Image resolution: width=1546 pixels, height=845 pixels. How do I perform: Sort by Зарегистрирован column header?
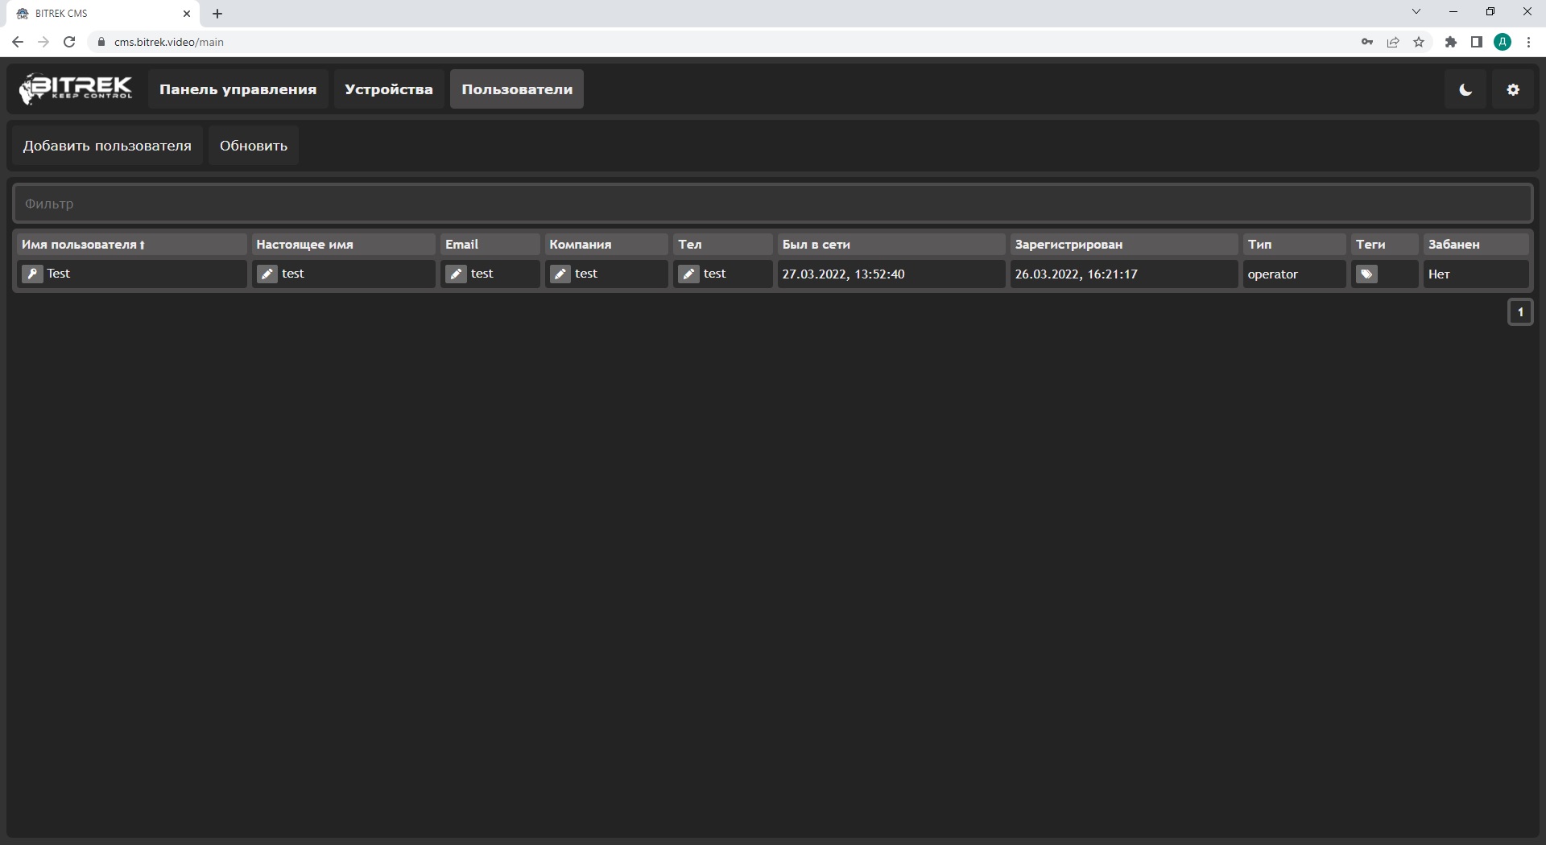click(x=1069, y=245)
